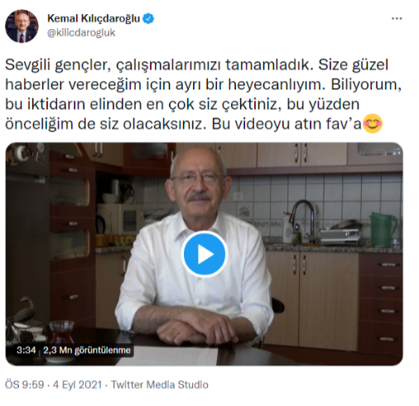Click the blushing smiley emoji in the tweet
Image resolution: width=419 pixels, height=406 pixels.
click(373, 123)
